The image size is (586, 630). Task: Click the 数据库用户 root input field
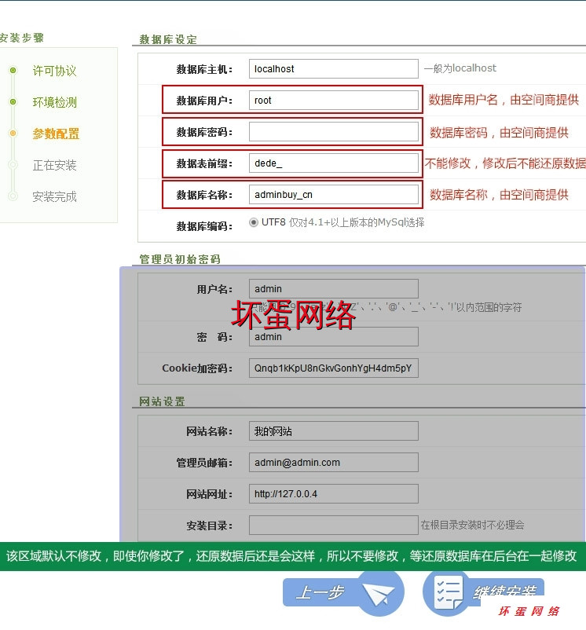(333, 100)
